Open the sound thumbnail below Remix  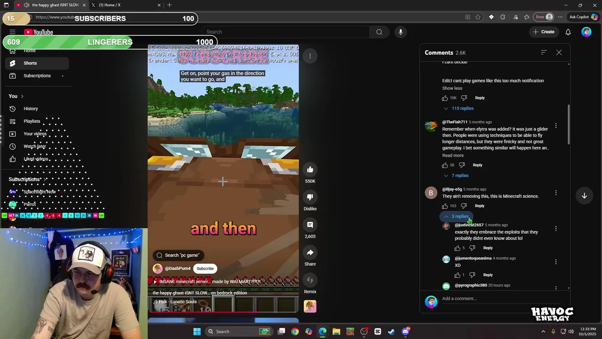click(310, 307)
